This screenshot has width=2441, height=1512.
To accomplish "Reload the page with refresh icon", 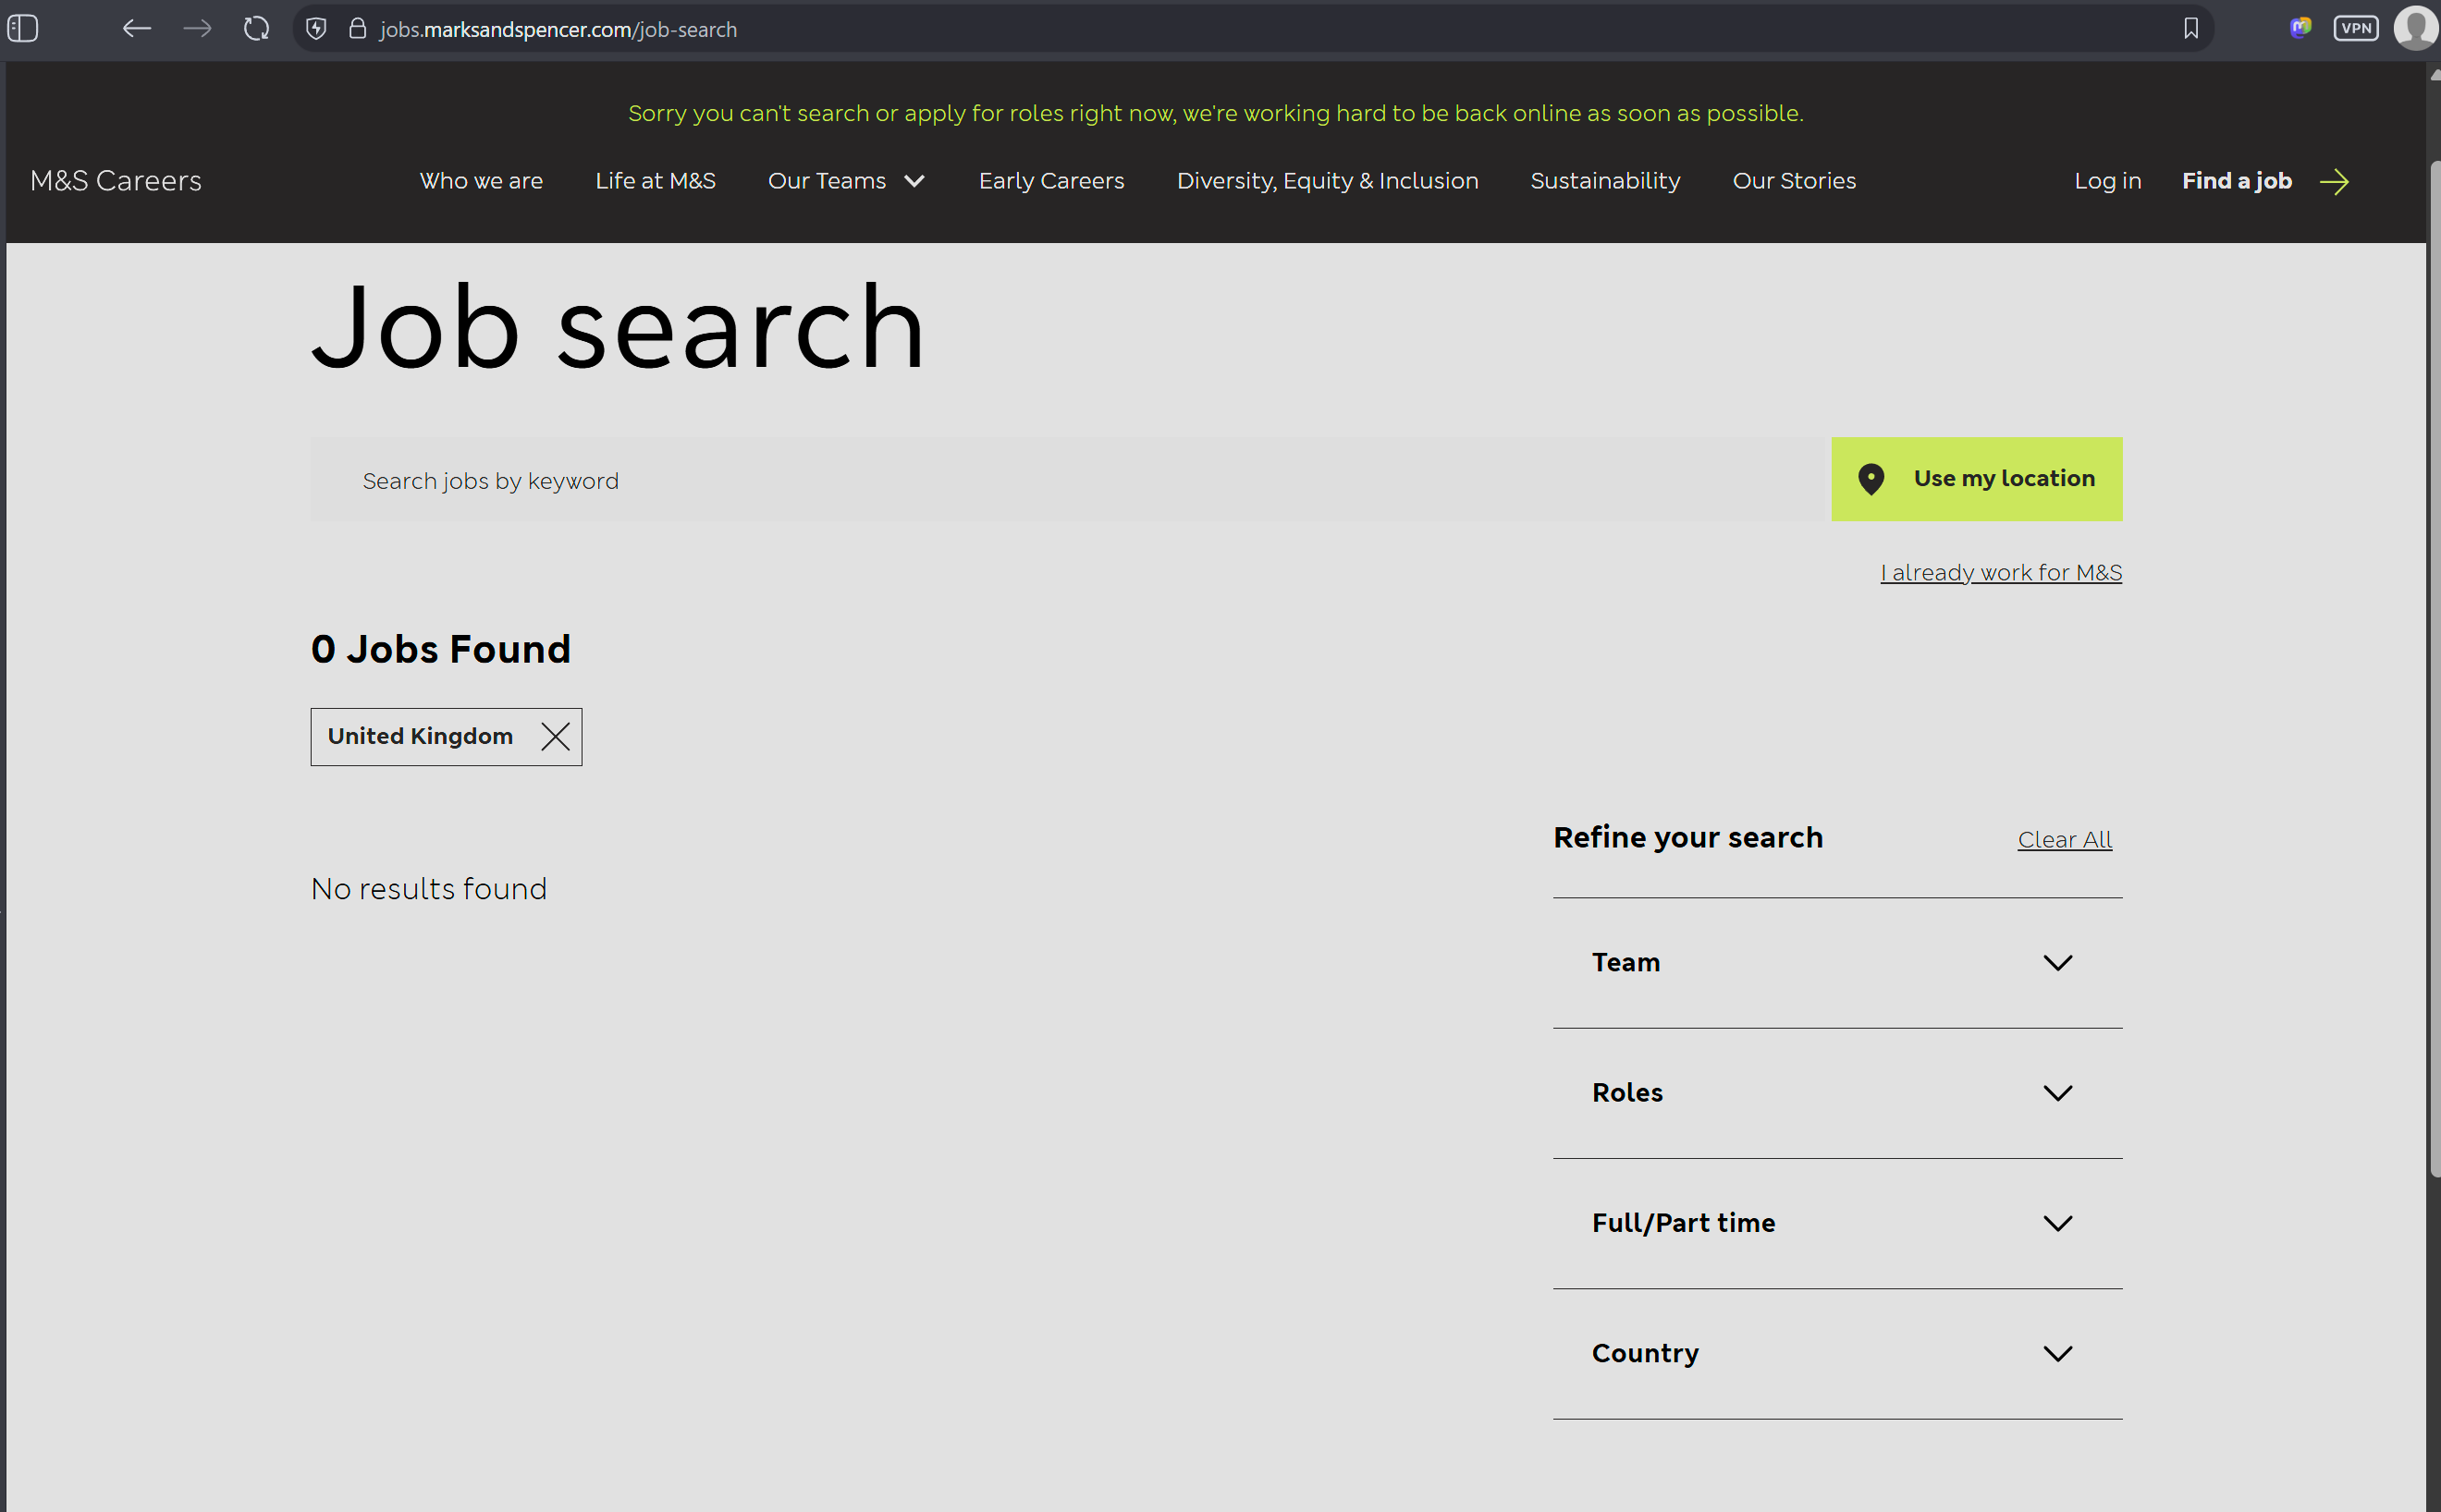I will 256,29.
